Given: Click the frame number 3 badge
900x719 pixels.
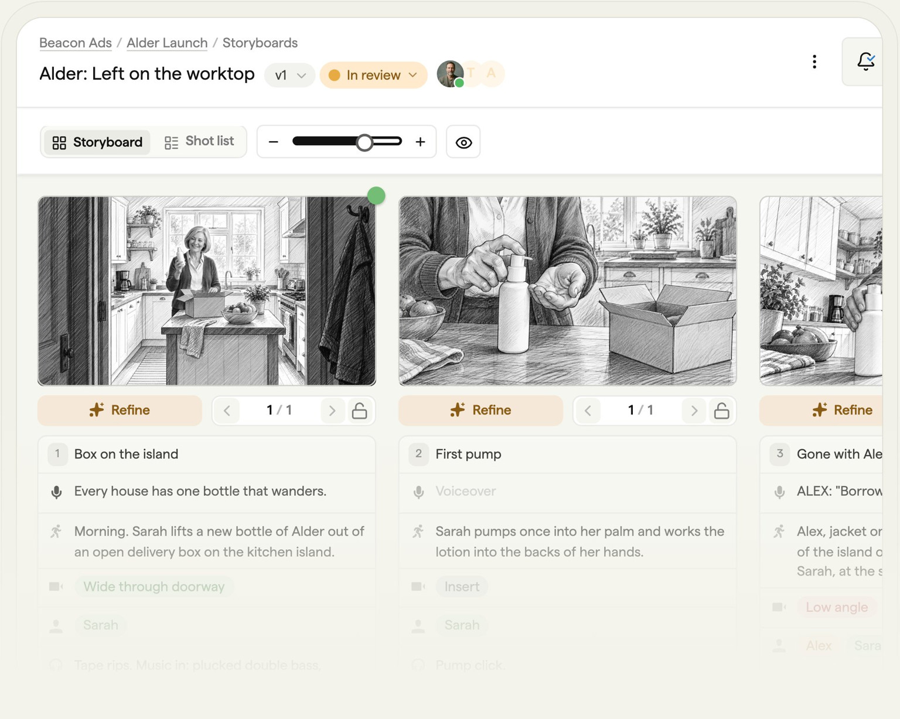Looking at the screenshot, I should point(779,454).
